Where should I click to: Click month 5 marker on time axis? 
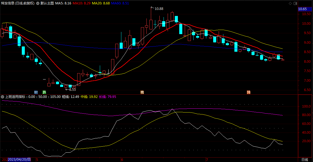(x=37, y=160)
